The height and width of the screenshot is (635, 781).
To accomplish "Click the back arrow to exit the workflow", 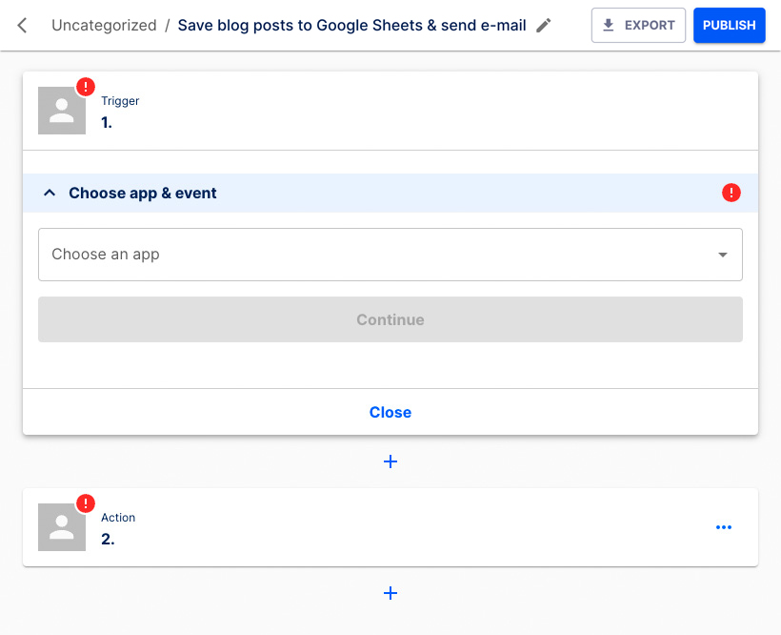I will (21, 25).
